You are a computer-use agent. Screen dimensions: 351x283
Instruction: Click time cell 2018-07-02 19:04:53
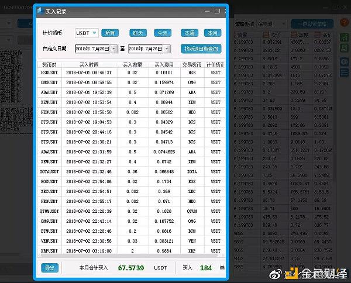point(89,122)
